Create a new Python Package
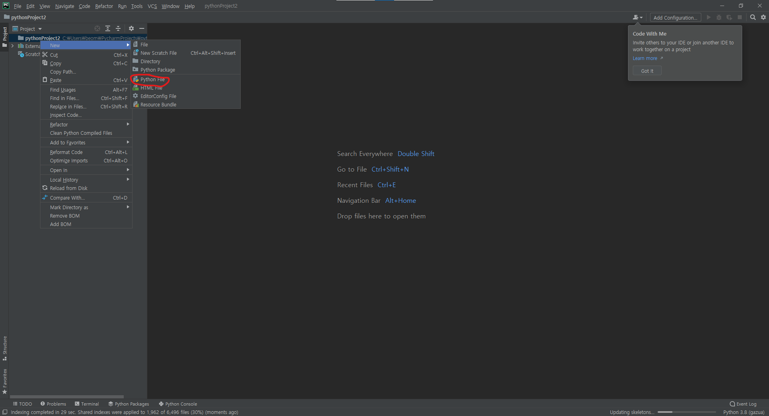 pos(186,70)
